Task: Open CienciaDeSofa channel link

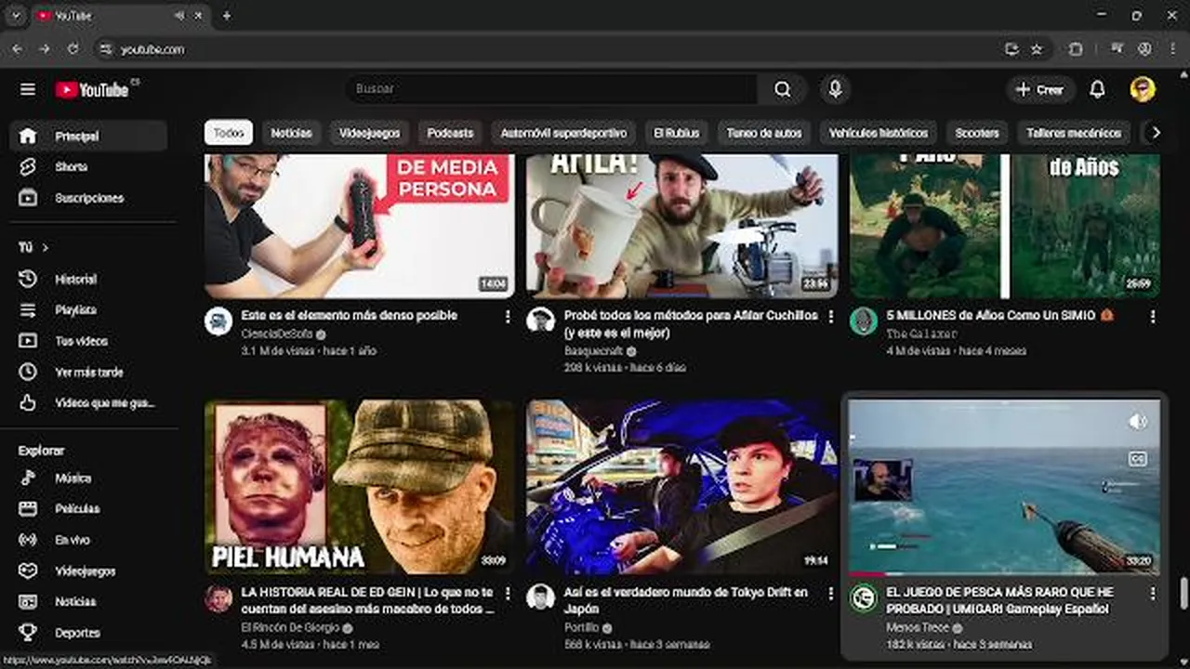Action: point(277,334)
